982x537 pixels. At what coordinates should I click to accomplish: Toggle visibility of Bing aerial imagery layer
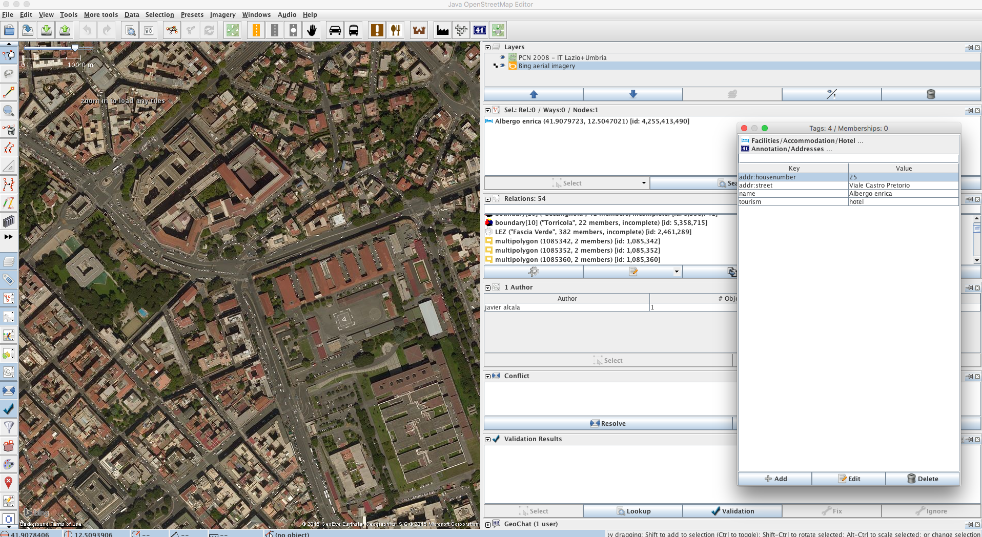pyautogui.click(x=502, y=66)
